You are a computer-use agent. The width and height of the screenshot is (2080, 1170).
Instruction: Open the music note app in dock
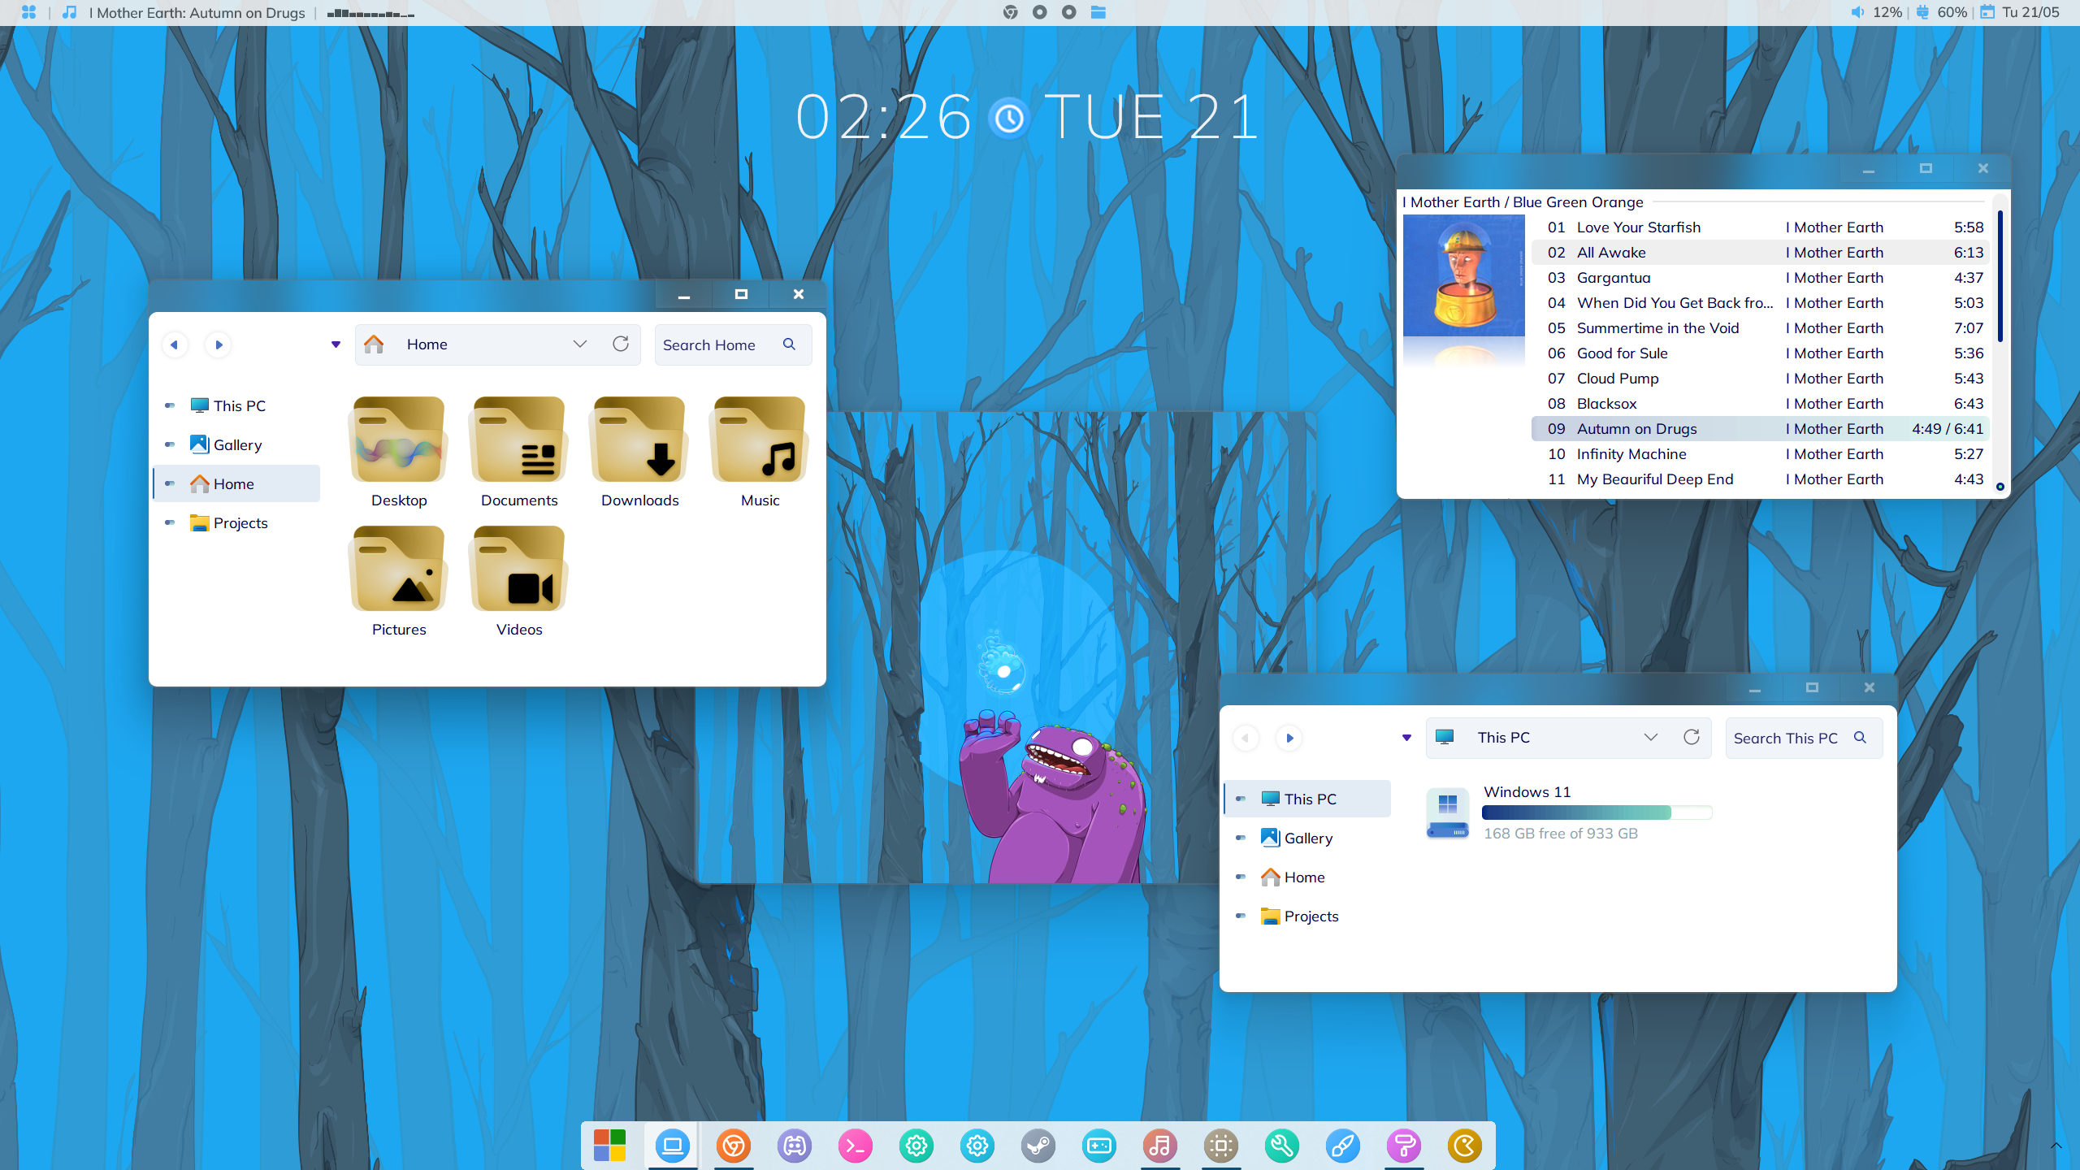click(x=1159, y=1146)
